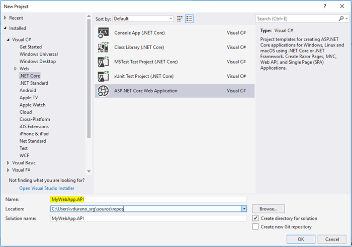Select the Cloud category
Screen dimensions: 352x247
26,112
